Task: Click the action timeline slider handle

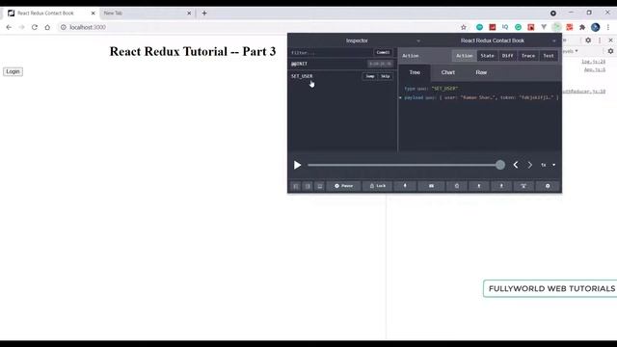Action: tap(500, 165)
